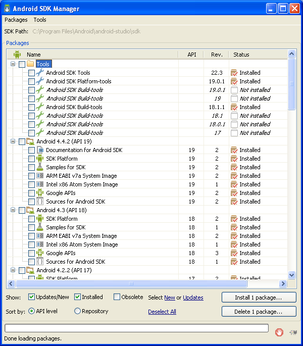Collapse the Android 4.4.2 (API 19) node
The image size is (303, 346).
13,141
